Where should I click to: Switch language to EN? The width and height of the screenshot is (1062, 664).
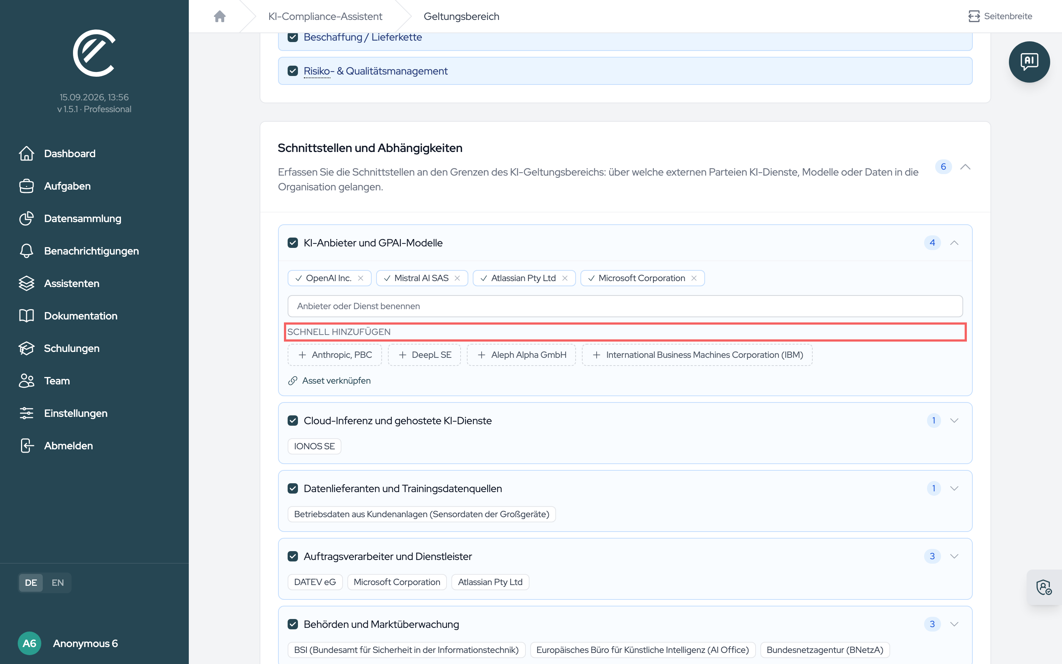58,583
